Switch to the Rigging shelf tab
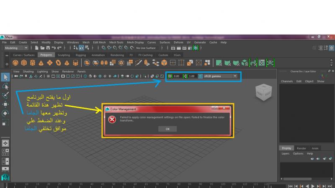 pos(80,55)
